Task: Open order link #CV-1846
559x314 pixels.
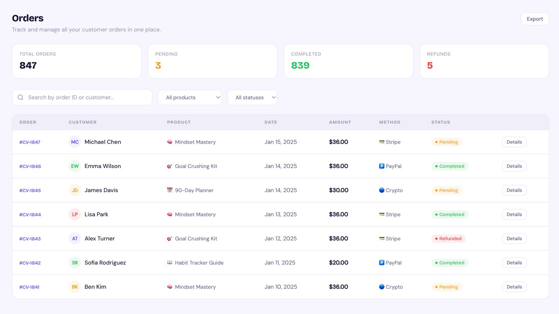Action: coord(30,166)
